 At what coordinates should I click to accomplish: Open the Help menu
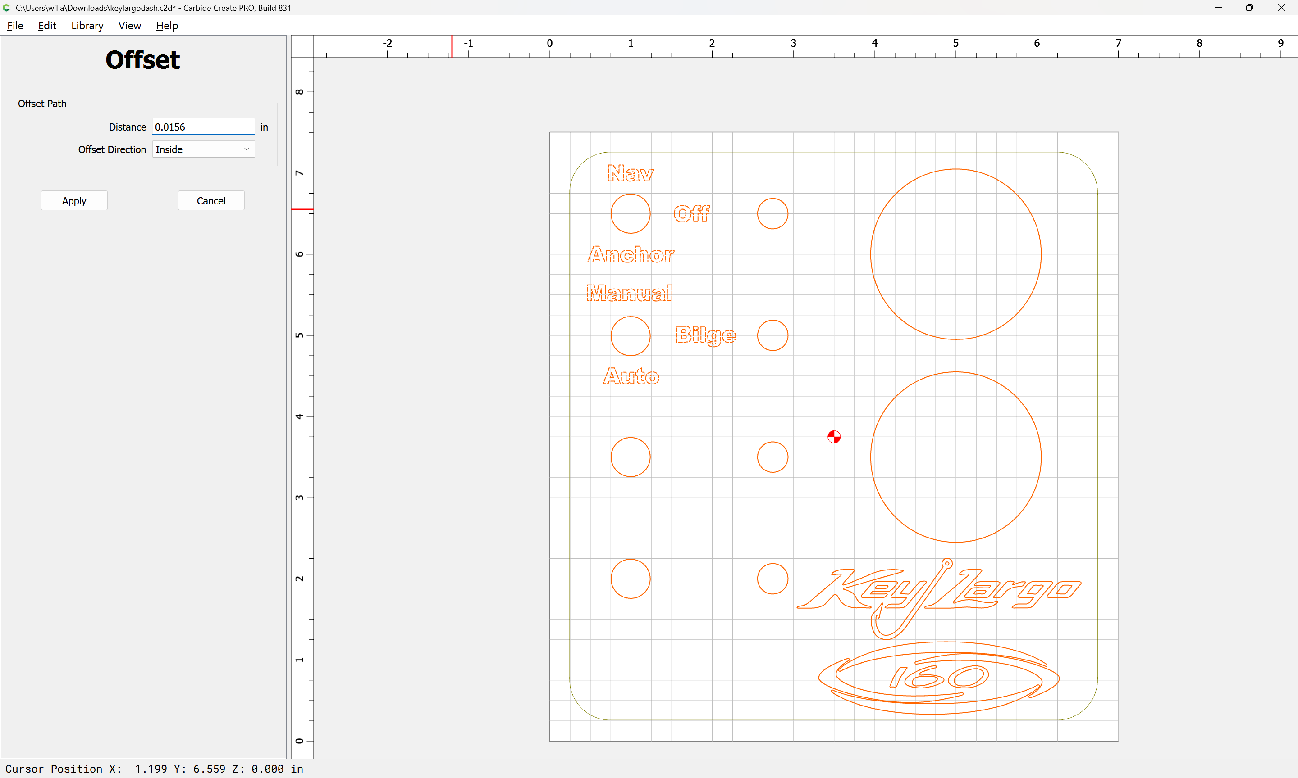tap(167, 26)
